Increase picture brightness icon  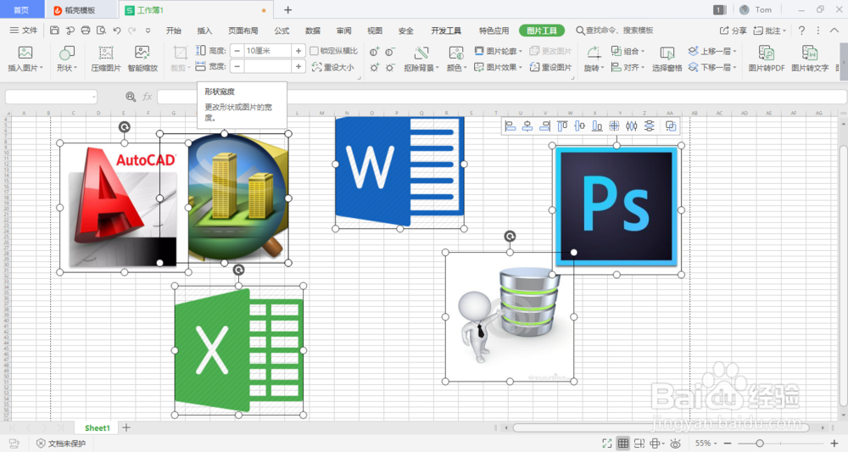374,68
